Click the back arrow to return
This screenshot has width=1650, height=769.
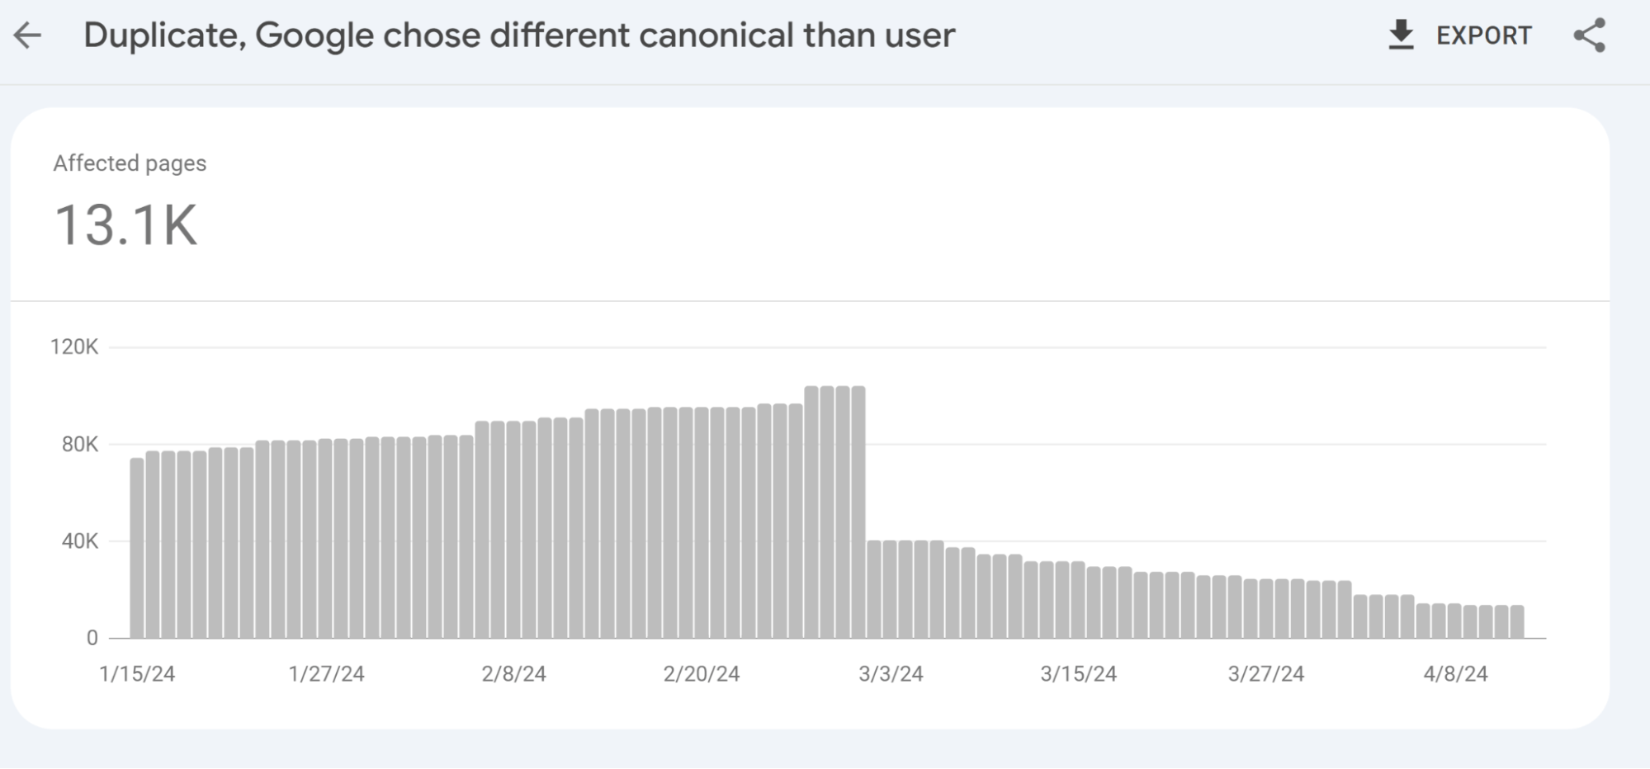click(x=27, y=35)
